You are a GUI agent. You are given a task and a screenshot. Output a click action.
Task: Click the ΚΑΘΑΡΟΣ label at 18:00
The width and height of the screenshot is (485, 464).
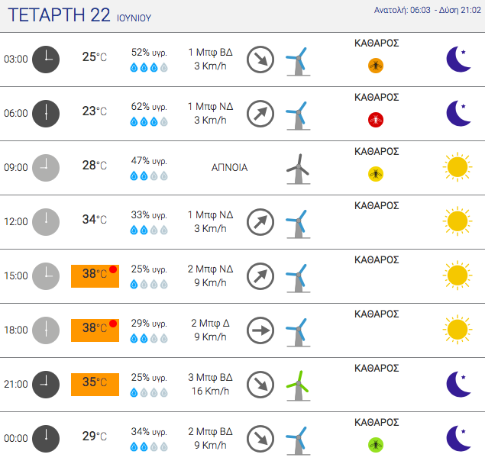pyautogui.click(x=377, y=314)
